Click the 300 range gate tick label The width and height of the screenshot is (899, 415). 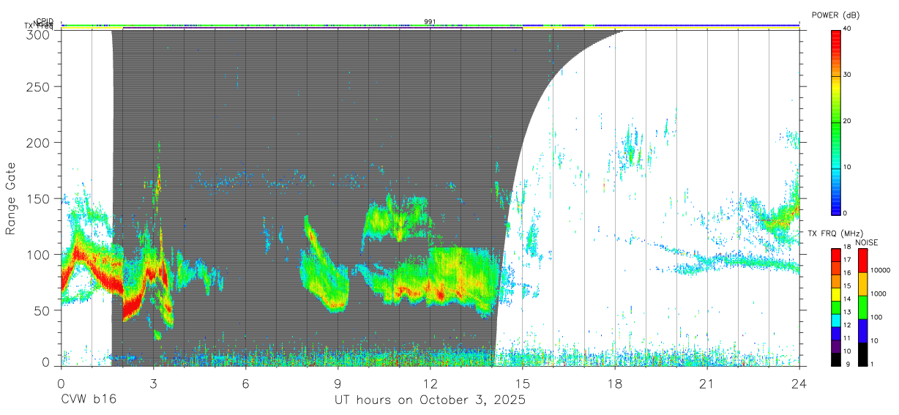click(39, 34)
